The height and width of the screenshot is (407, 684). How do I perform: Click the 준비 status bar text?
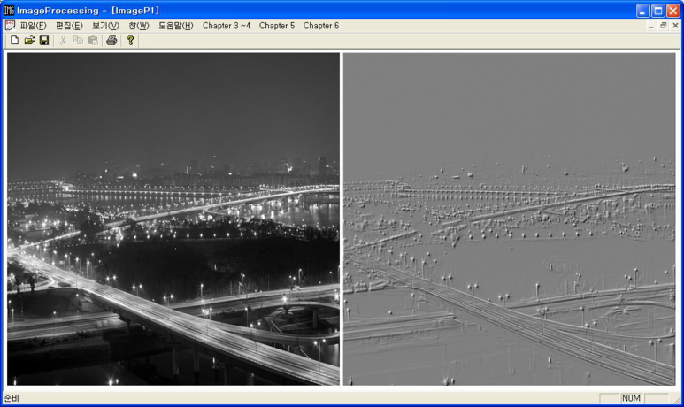tap(12, 398)
